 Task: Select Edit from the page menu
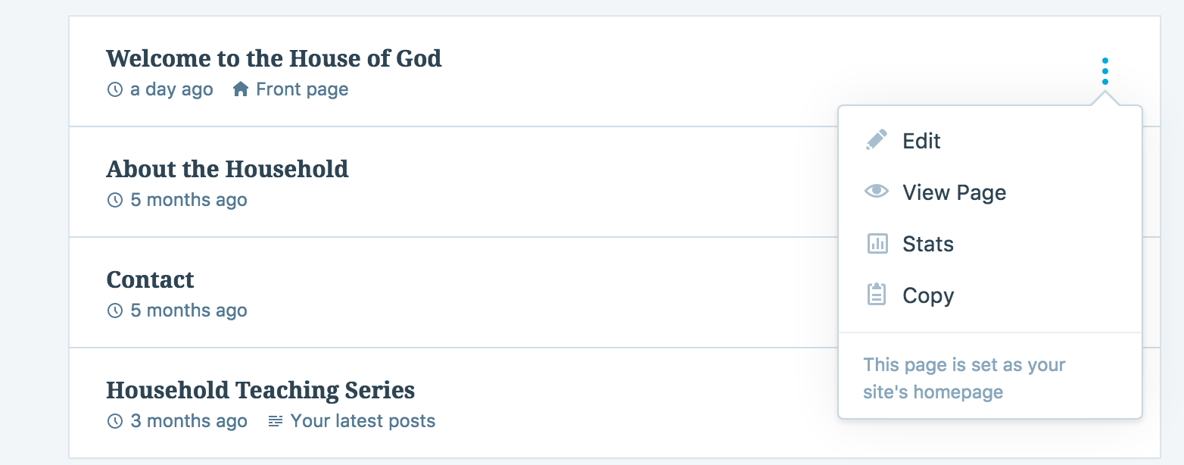pyautogui.click(x=921, y=141)
